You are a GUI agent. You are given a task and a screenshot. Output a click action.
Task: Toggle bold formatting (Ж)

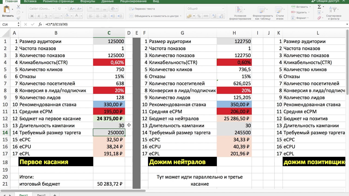(32, 16)
